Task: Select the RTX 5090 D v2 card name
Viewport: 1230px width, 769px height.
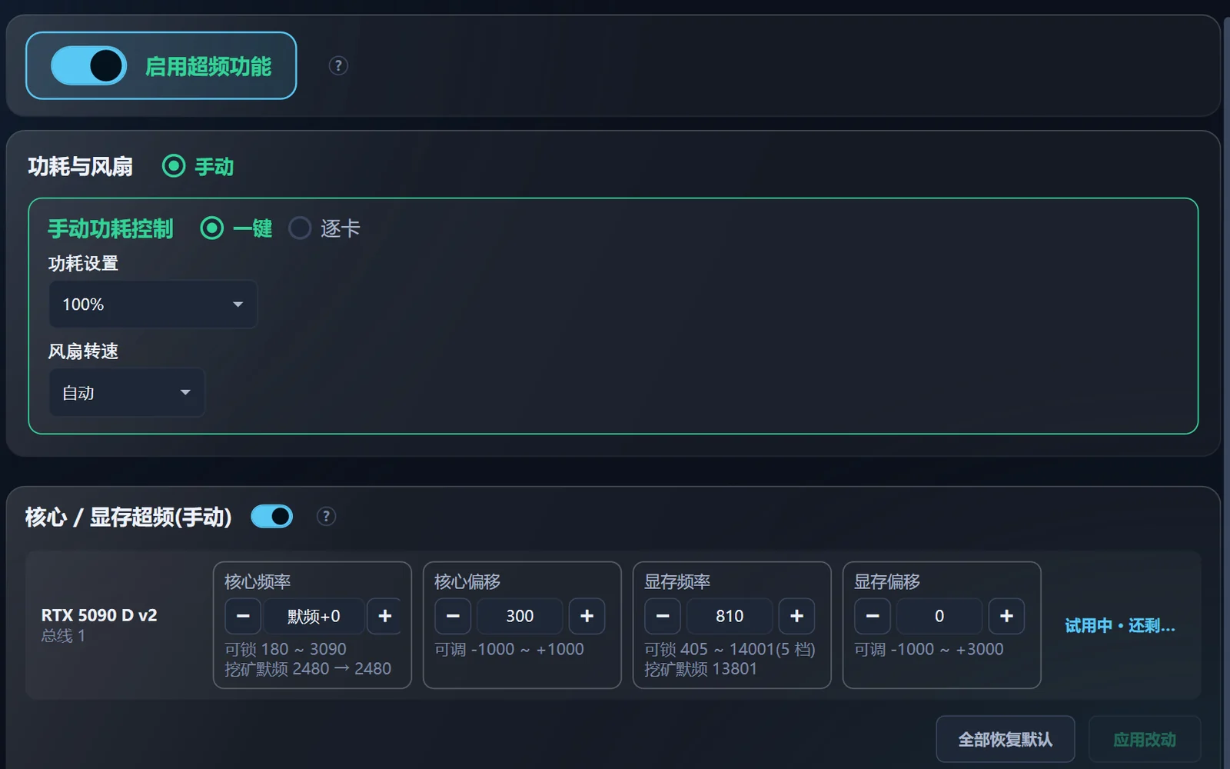Action: (x=99, y=615)
